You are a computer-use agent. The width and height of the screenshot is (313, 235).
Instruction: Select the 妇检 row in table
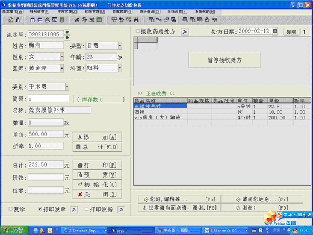pos(222,112)
